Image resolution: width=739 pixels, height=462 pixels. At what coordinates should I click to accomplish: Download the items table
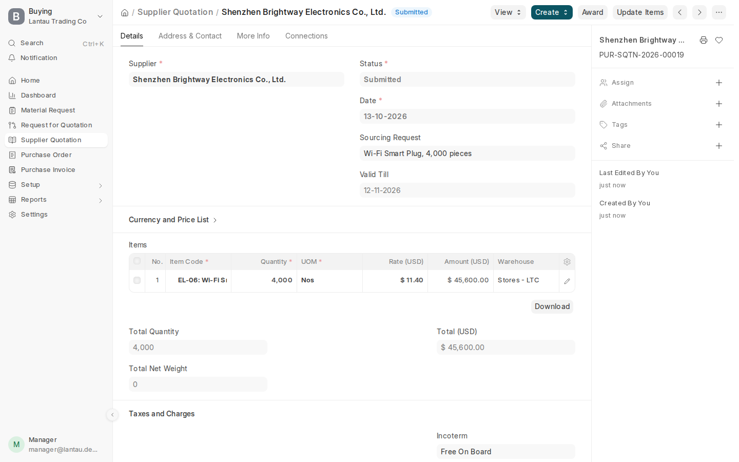[x=552, y=306]
